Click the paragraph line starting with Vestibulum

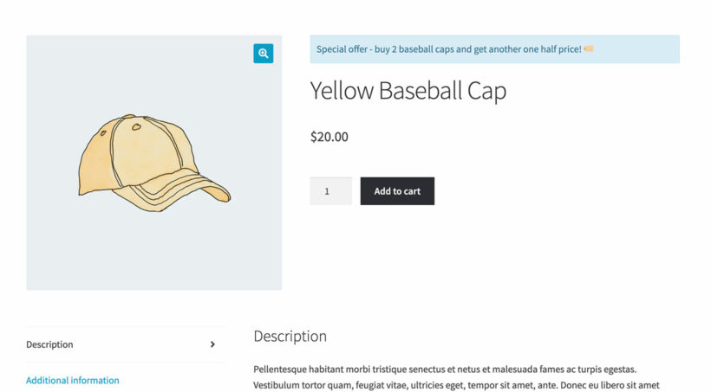pos(456,385)
